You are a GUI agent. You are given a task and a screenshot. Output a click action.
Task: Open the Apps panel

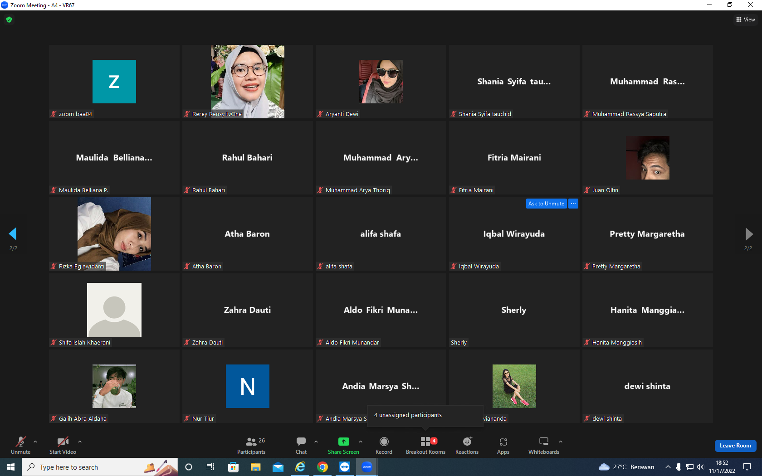pos(503,445)
